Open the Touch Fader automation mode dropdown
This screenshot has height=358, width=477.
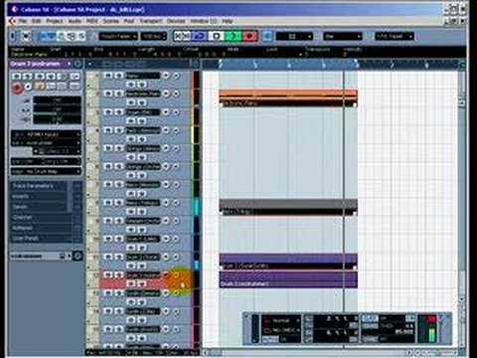coord(118,36)
